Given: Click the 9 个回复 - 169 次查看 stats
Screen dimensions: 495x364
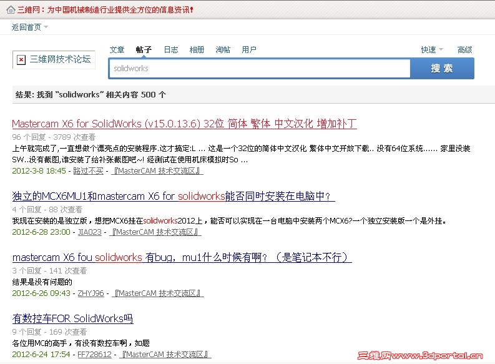Looking at the screenshot, I should click(x=49, y=332).
